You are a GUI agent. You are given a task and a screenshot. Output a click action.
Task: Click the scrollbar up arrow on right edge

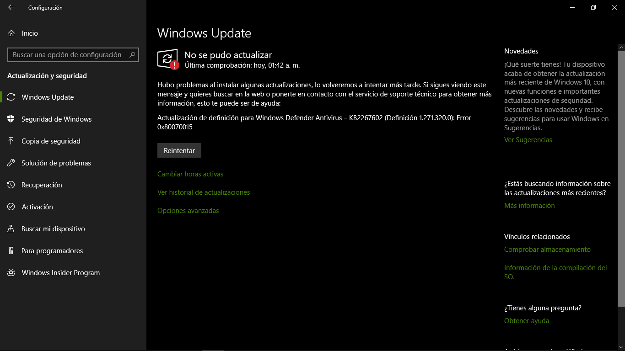tap(621, 47)
